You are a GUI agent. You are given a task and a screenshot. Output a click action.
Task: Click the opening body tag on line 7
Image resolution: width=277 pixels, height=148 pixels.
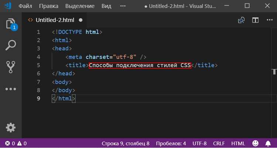[x=62, y=82]
